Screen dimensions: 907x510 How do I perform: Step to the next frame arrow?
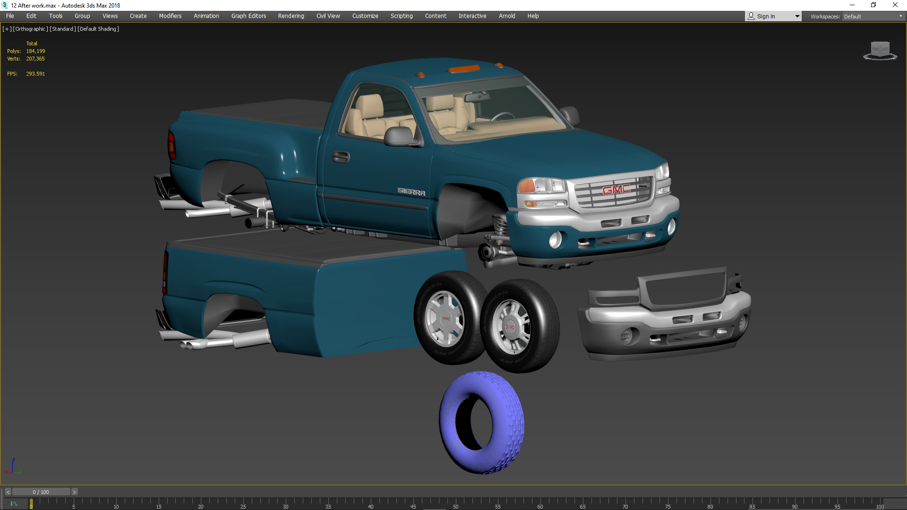coord(75,492)
